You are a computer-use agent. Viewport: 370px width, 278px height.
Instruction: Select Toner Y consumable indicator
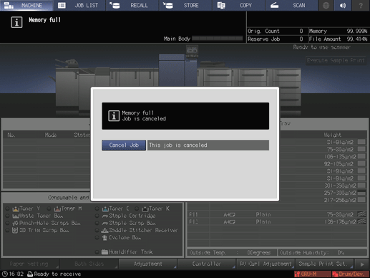pyautogui.click(x=7, y=208)
